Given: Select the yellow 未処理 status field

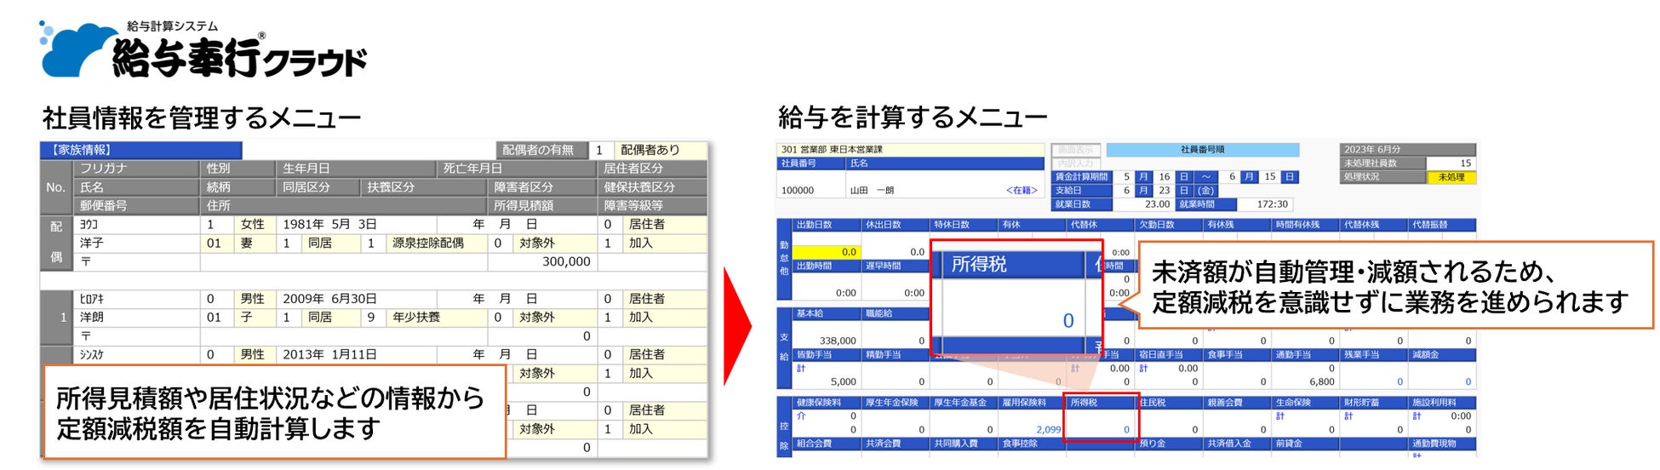Looking at the screenshot, I should [1451, 177].
